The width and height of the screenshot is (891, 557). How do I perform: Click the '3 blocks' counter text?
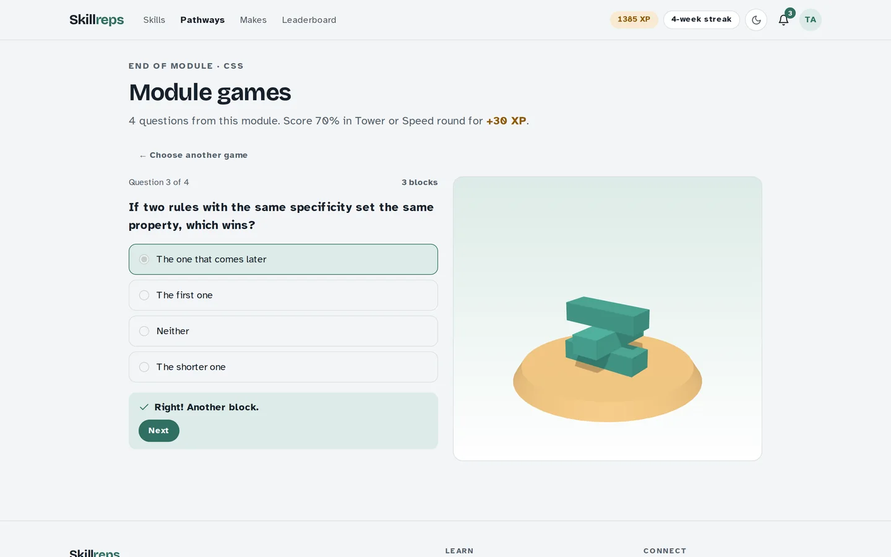[x=420, y=183]
